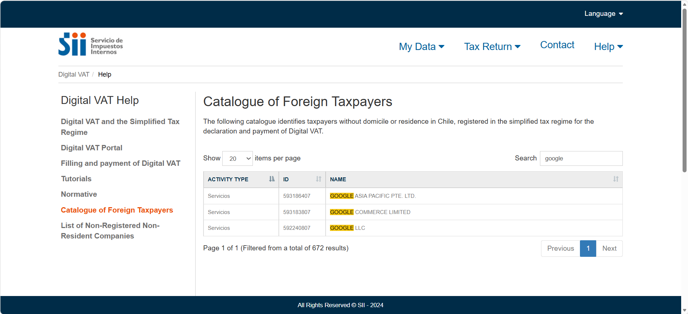Select Catalogue of Foreign Taxpayers sidebar link
Image resolution: width=688 pixels, height=314 pixels.
click(117, 210)
